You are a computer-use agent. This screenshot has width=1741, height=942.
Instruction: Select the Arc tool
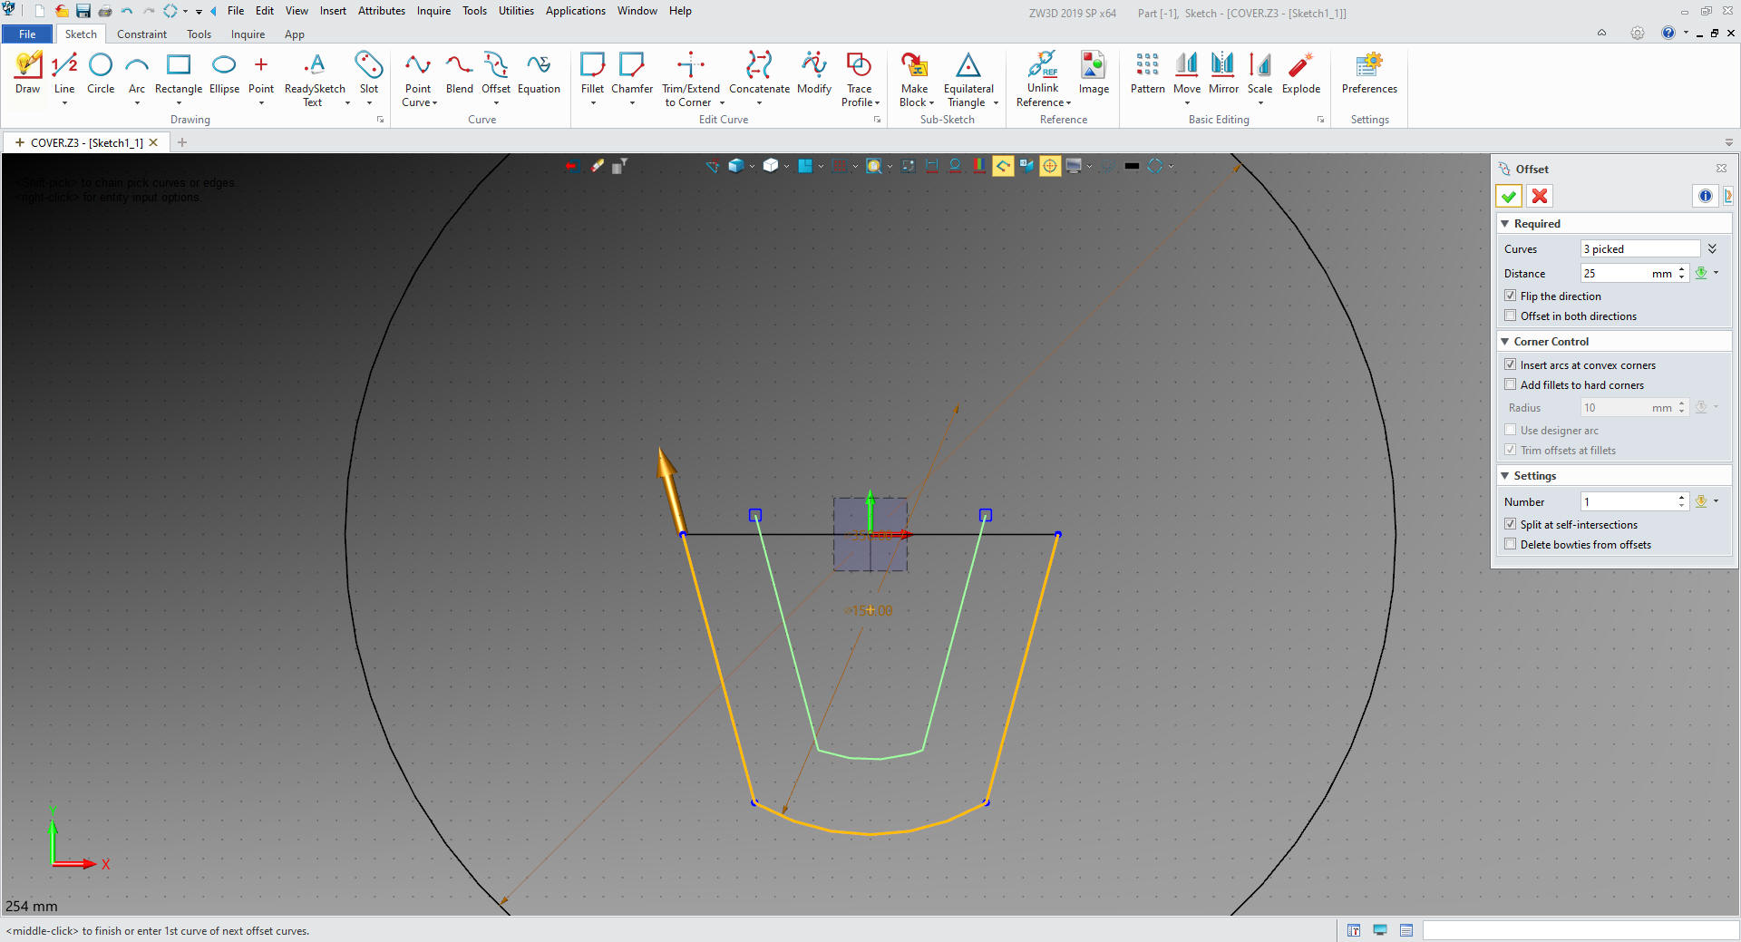(137, 73)
